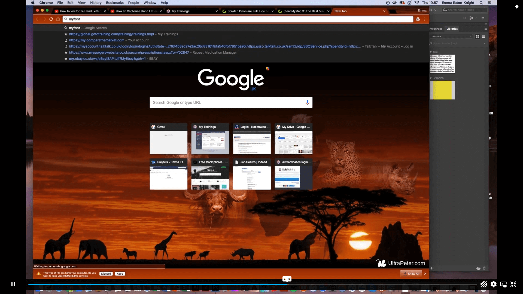
Task: Click the reload page icon in Chrome toolbar
Action: pos(51,19)
